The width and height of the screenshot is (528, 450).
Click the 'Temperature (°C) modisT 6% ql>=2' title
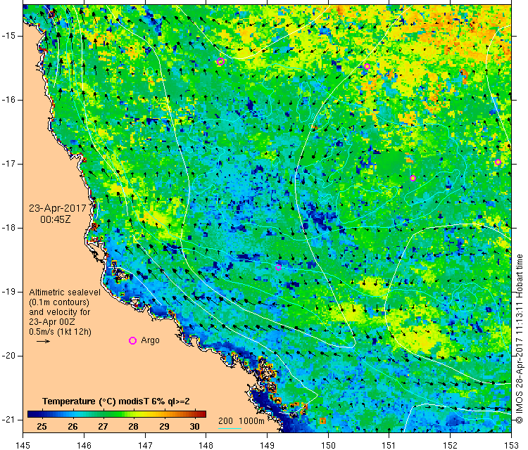pos(116,401)
